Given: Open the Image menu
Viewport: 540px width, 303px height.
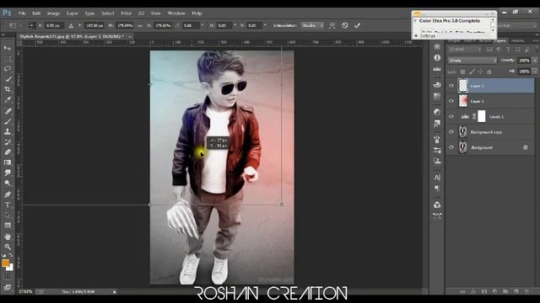Looking at the screenshot, I should [53, 13].
